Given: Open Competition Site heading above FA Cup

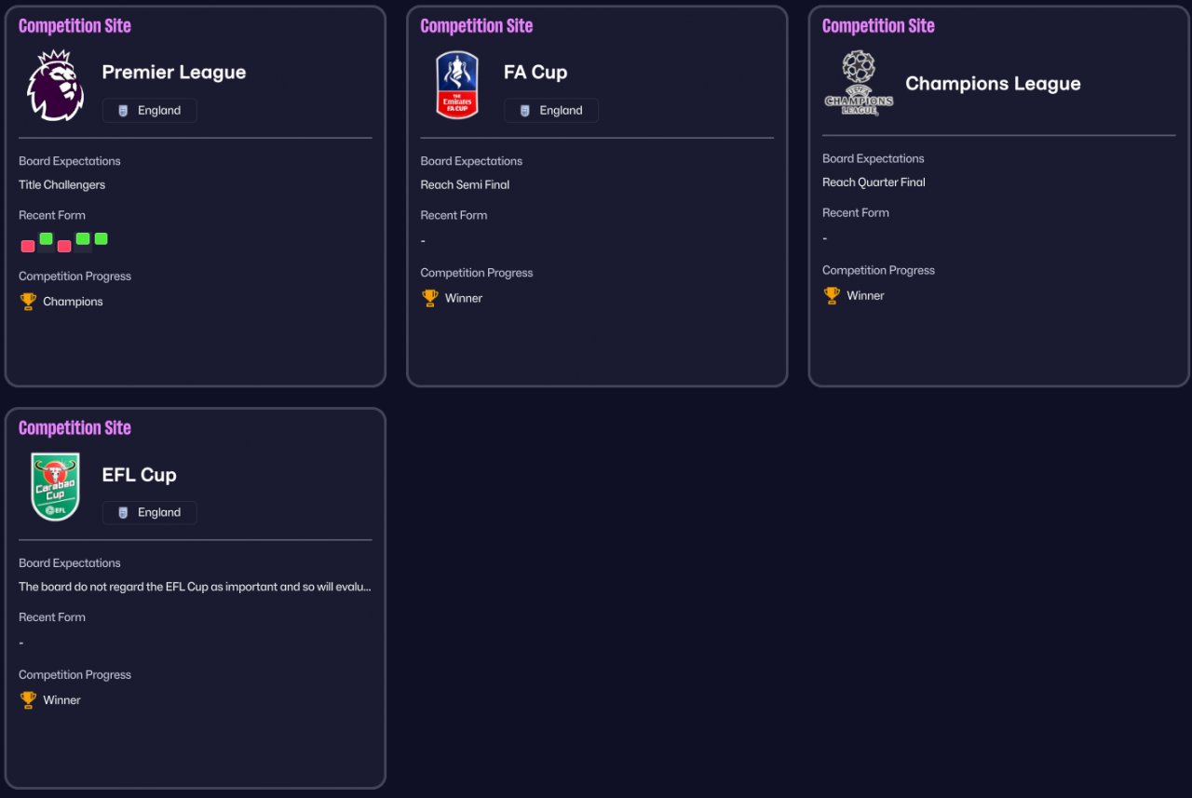Looking at the screenshot, I should 476,26.
